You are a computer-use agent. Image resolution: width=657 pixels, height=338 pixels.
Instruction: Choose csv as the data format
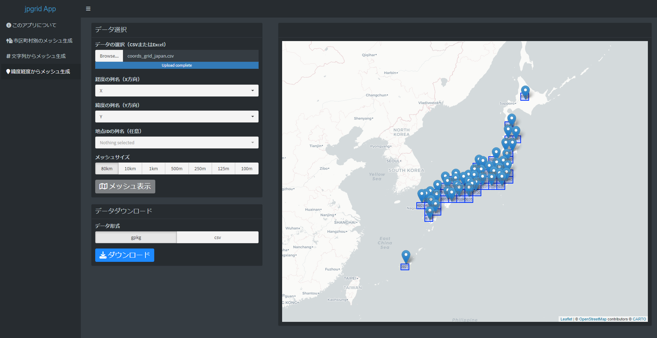pos(217,237)
